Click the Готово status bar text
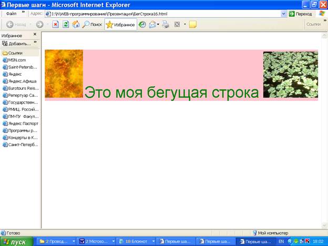This screenshot has height=246, width=328. tap(13, 233)
